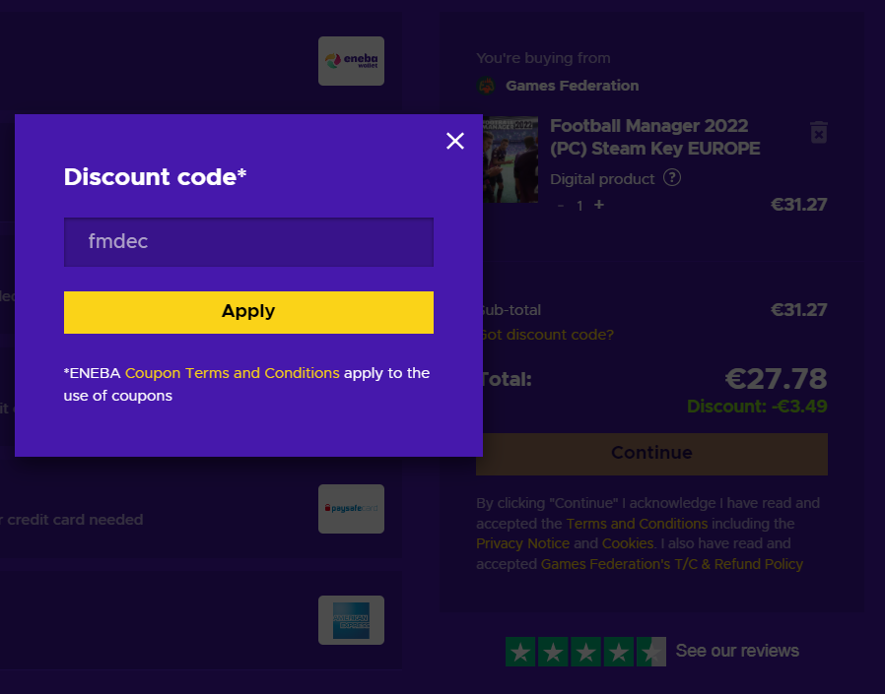Open checkout Terms and Conditions link

637,524
